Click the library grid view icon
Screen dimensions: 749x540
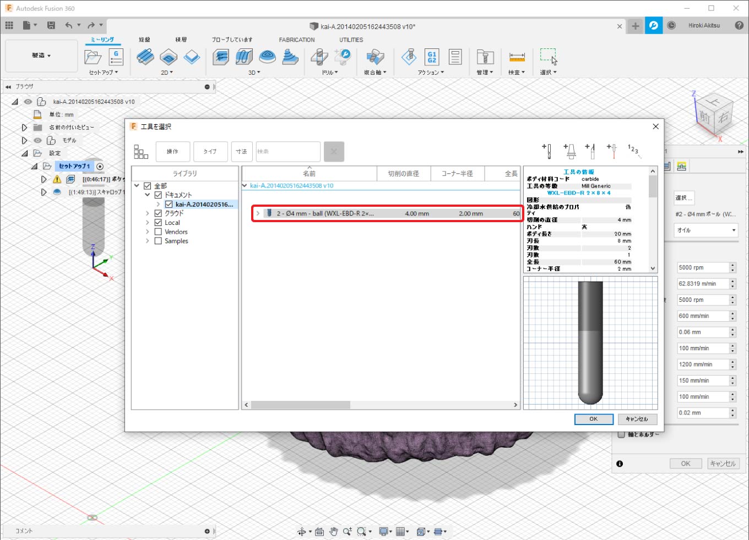point(141,152)
